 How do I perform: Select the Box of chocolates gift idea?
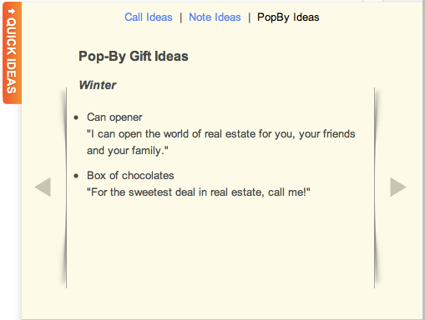tap(130, 176)
